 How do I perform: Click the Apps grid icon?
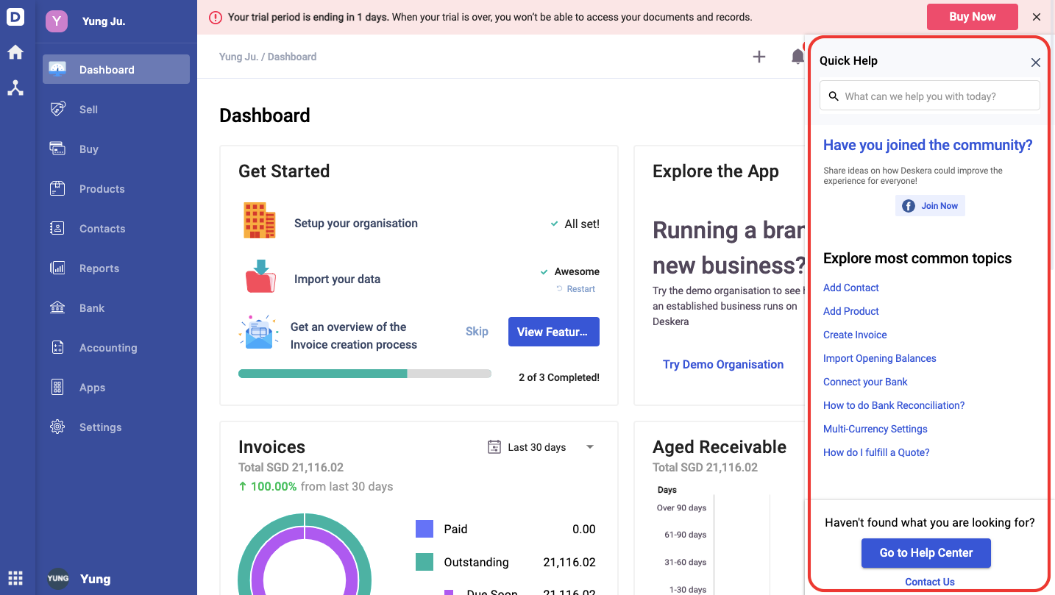(57, 387)
